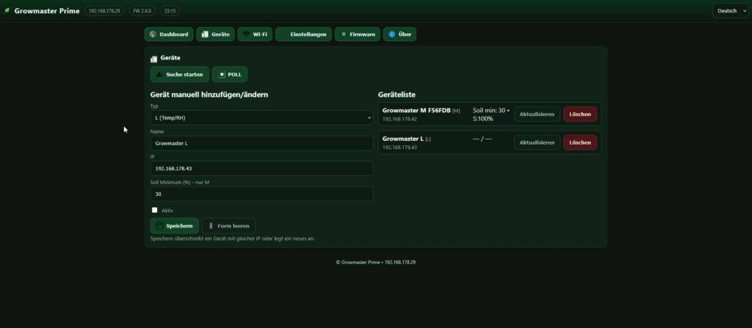Click the Suche starten button
The width and height of the screenshot is (752, 328).
click(180, 74)
